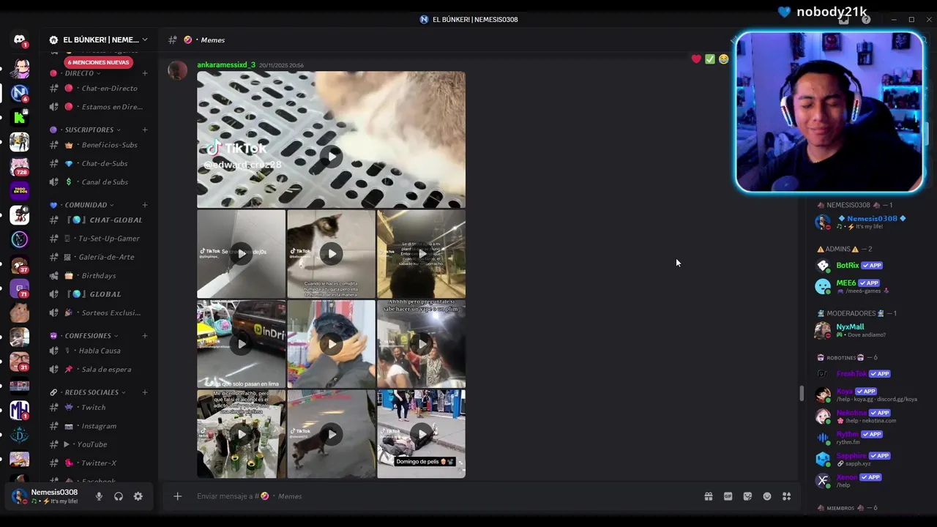Create channel in COMUNIDAD category plus icon
937x527 pixels.
click(x=145, y=205)
